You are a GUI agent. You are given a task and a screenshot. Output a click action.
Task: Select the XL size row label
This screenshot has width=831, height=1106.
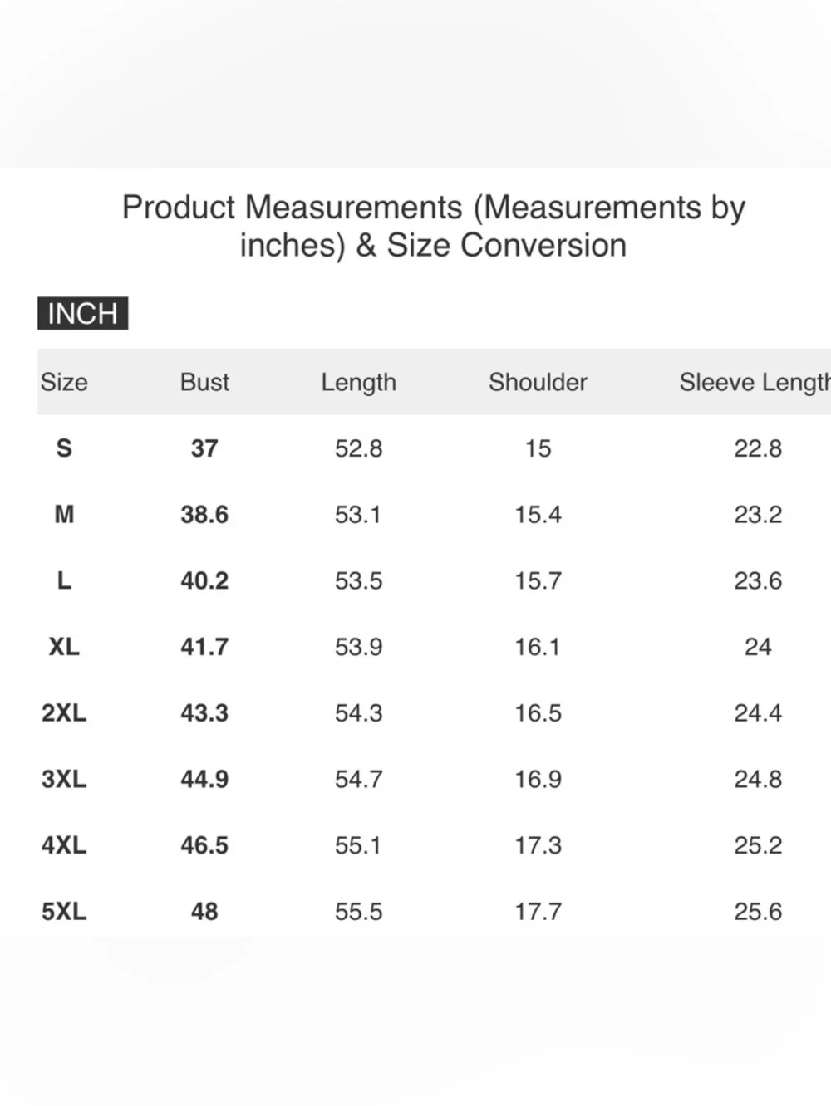tap(64, 647)
